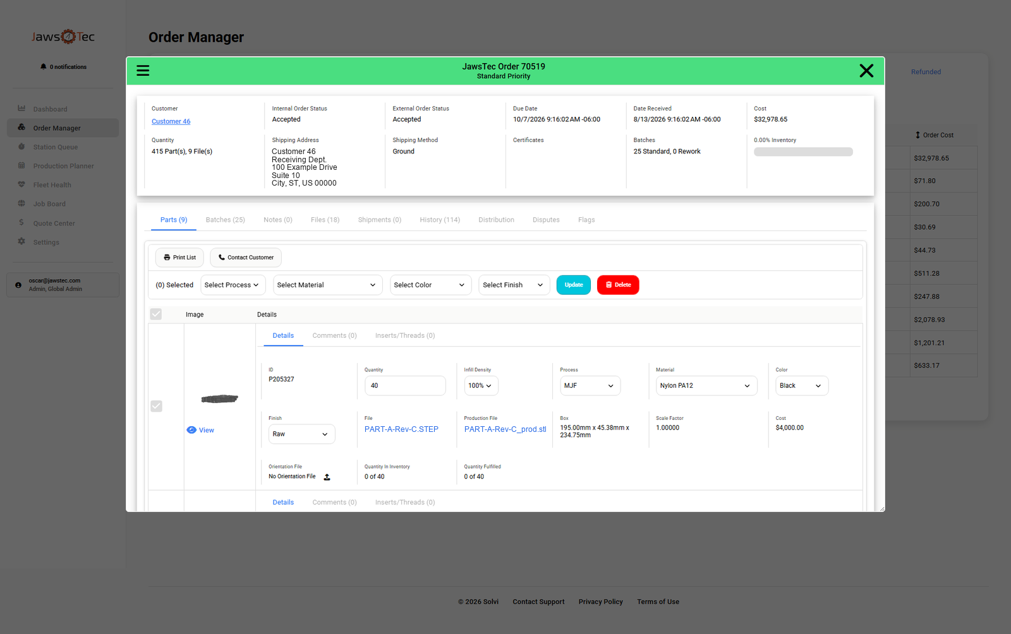Check the checkbox for part P205327
This screenshot has width=1011, height=634.
[x=156, y=406]
